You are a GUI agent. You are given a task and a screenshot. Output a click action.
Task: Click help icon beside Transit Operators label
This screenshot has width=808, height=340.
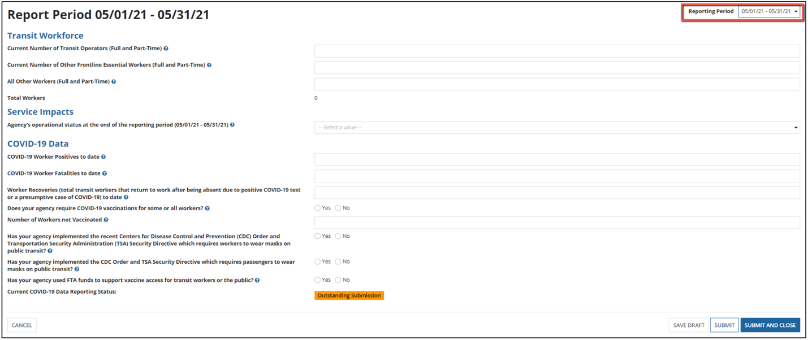click(x=166, y=49)
